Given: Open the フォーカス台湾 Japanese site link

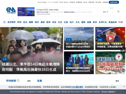Looking at the screenshot, I should coord(53,2).
